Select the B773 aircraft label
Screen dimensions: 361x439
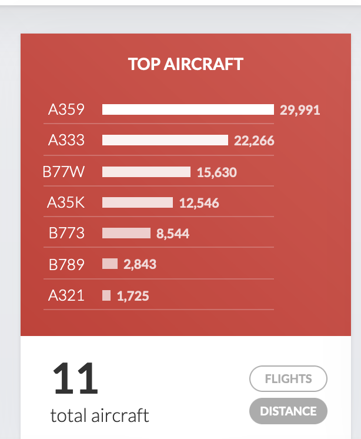pyautogui.click(x=66, y=234)
